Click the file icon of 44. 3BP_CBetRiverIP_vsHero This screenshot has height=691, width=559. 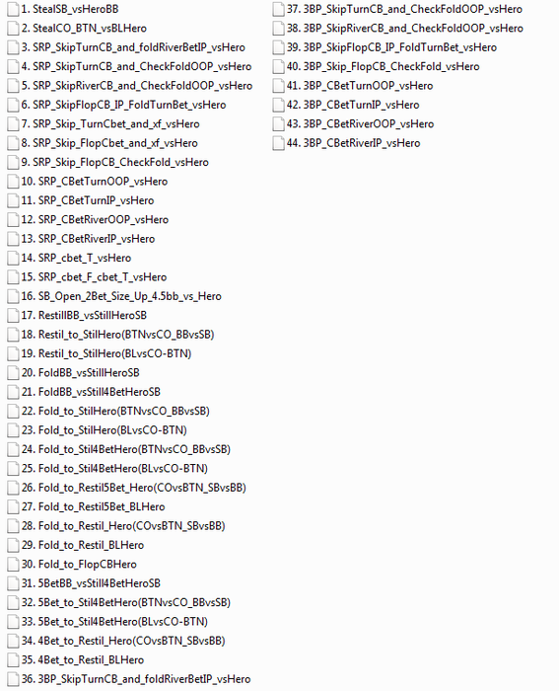point(278,143)
